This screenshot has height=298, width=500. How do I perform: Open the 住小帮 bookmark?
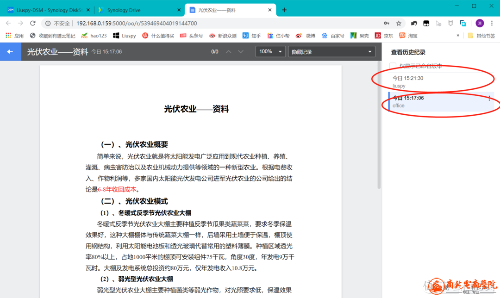click(278, 36)
